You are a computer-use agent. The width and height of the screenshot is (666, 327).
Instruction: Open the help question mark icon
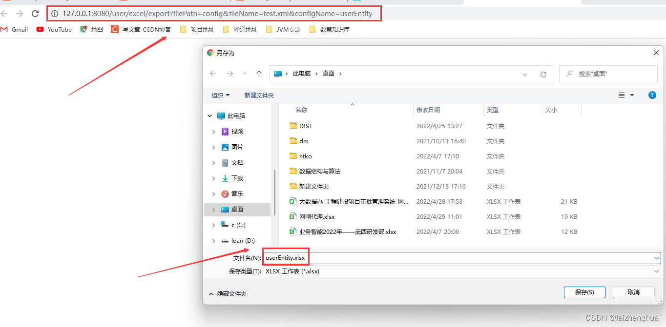652,95
